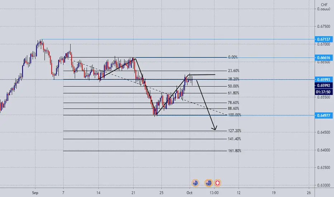
Task: Select the 100.00% Fibonacci level label
Action: coord(234,115)
